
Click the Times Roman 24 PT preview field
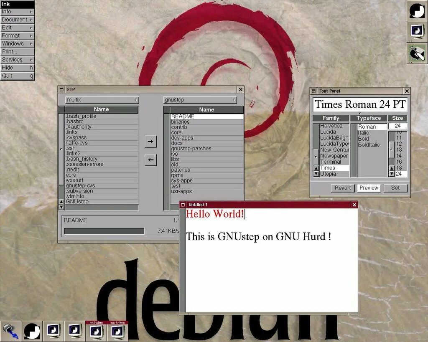click(x=360, y=104)
